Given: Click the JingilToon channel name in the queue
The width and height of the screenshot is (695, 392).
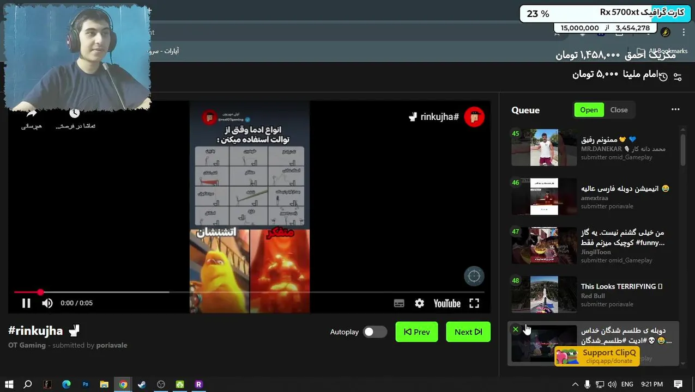Looking at the screenshot, I should [596, 252].
